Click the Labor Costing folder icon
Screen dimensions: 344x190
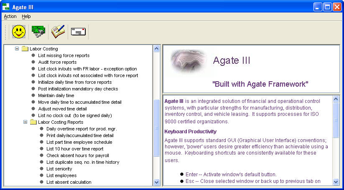tap(25, 48)
